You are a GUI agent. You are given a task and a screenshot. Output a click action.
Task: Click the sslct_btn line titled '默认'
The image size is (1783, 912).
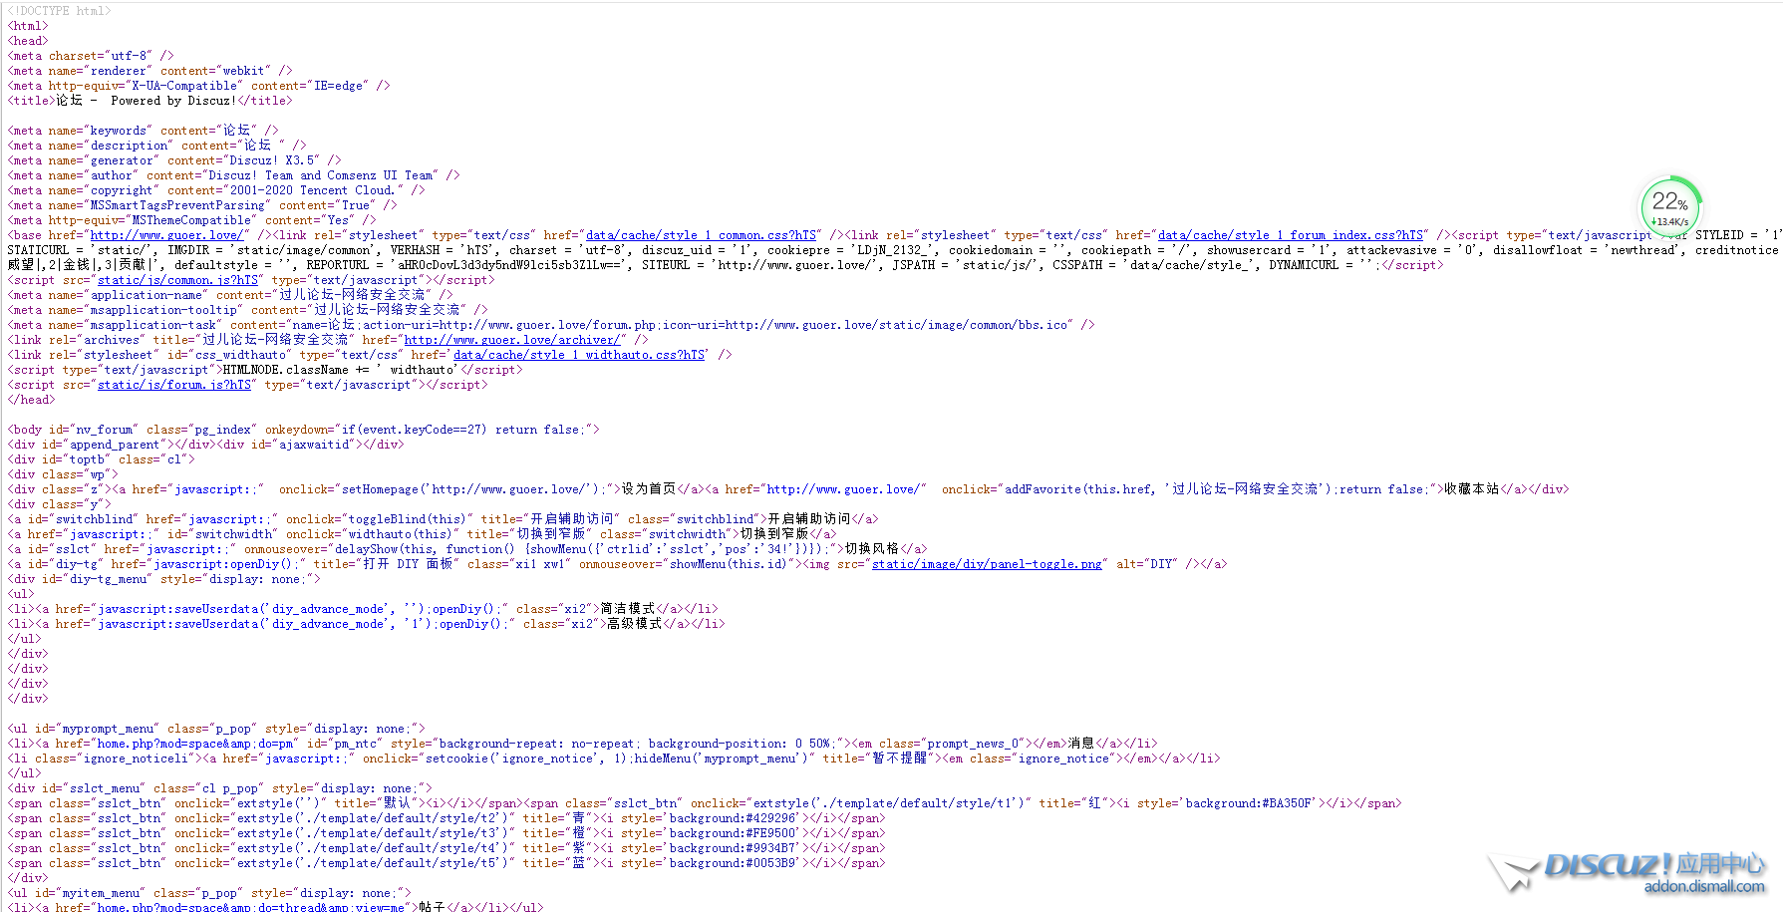click(x=705, y=803)
